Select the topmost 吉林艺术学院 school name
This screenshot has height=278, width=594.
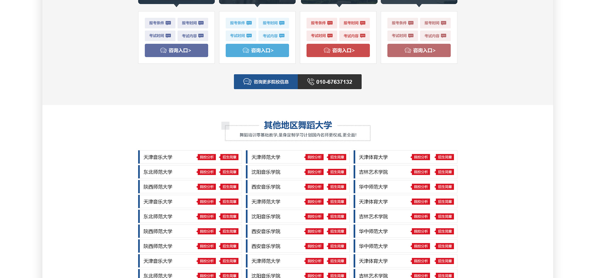click(x=373, y=172)
